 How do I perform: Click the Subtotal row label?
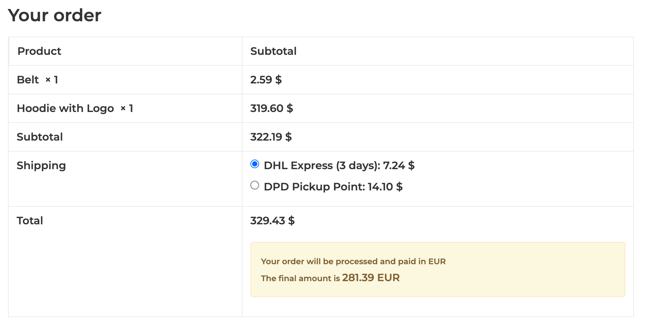pyautogui.click(x=40, y=137)
